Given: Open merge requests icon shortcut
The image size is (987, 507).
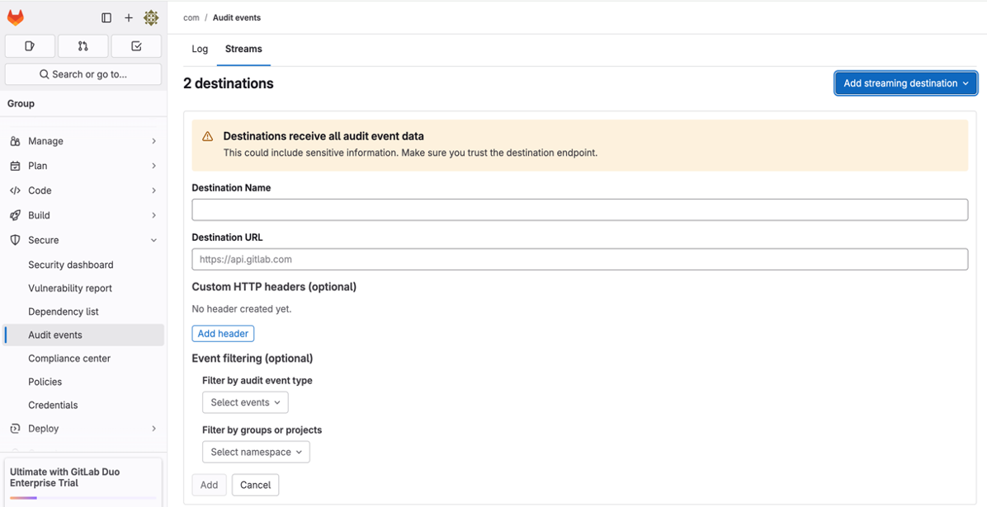Looking at the screenshot, I should tap(83, 46).
